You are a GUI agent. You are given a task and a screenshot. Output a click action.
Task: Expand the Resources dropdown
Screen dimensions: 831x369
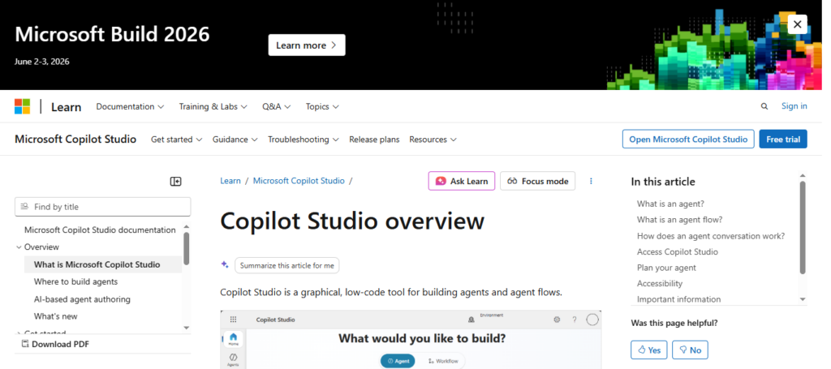pos(433,139)
